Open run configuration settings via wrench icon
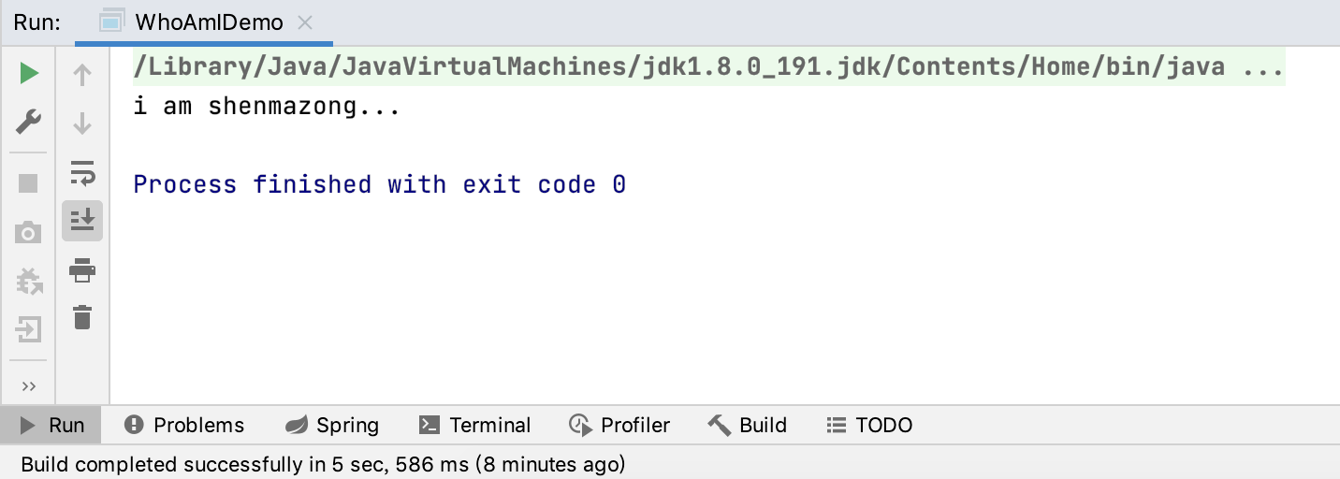1340x479 pixels. pos(29,122)
